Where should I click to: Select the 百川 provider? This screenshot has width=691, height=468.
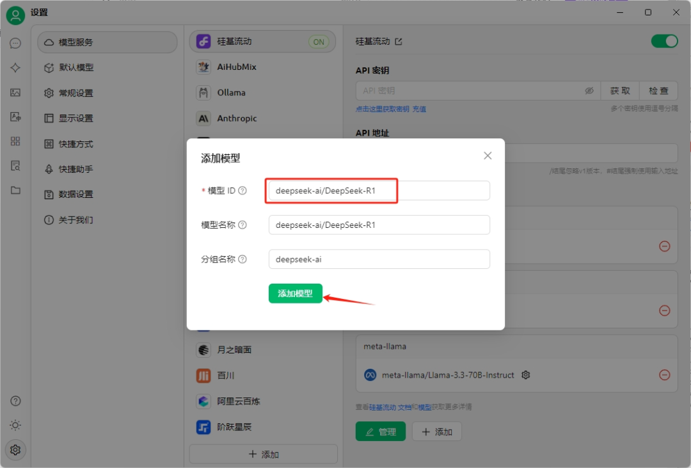263,375
